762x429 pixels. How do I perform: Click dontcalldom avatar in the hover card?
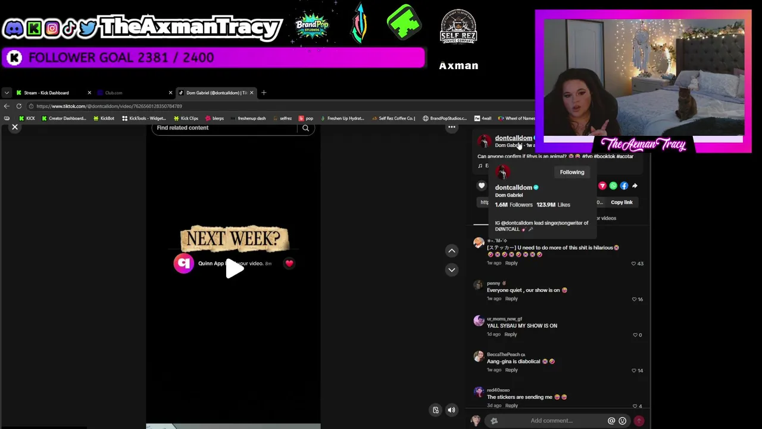click(x=503, y=173)
